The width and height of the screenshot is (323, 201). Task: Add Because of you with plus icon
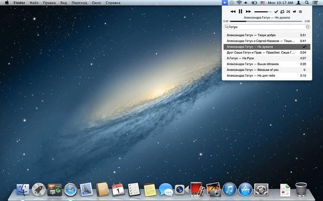tap(304, 70)
